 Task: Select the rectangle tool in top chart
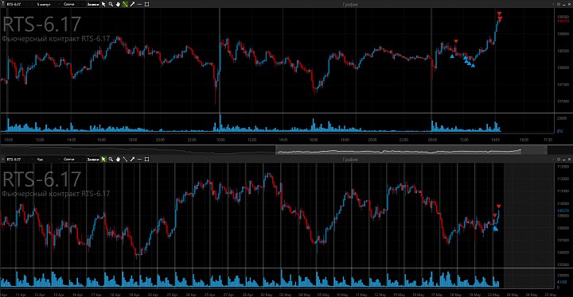pos(146,5)
